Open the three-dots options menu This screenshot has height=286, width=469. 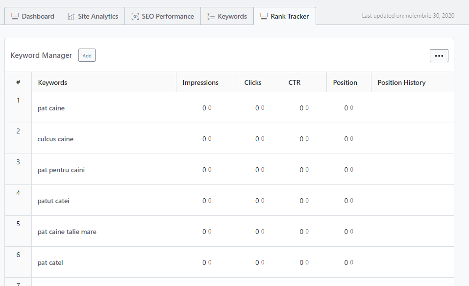coord(439,55)
